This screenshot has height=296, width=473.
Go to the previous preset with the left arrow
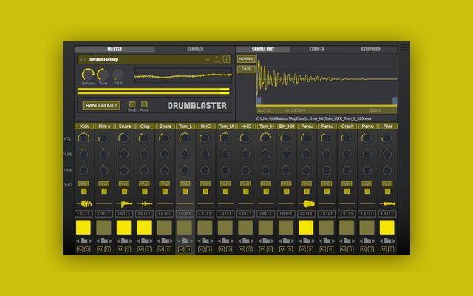click(81, 59)
